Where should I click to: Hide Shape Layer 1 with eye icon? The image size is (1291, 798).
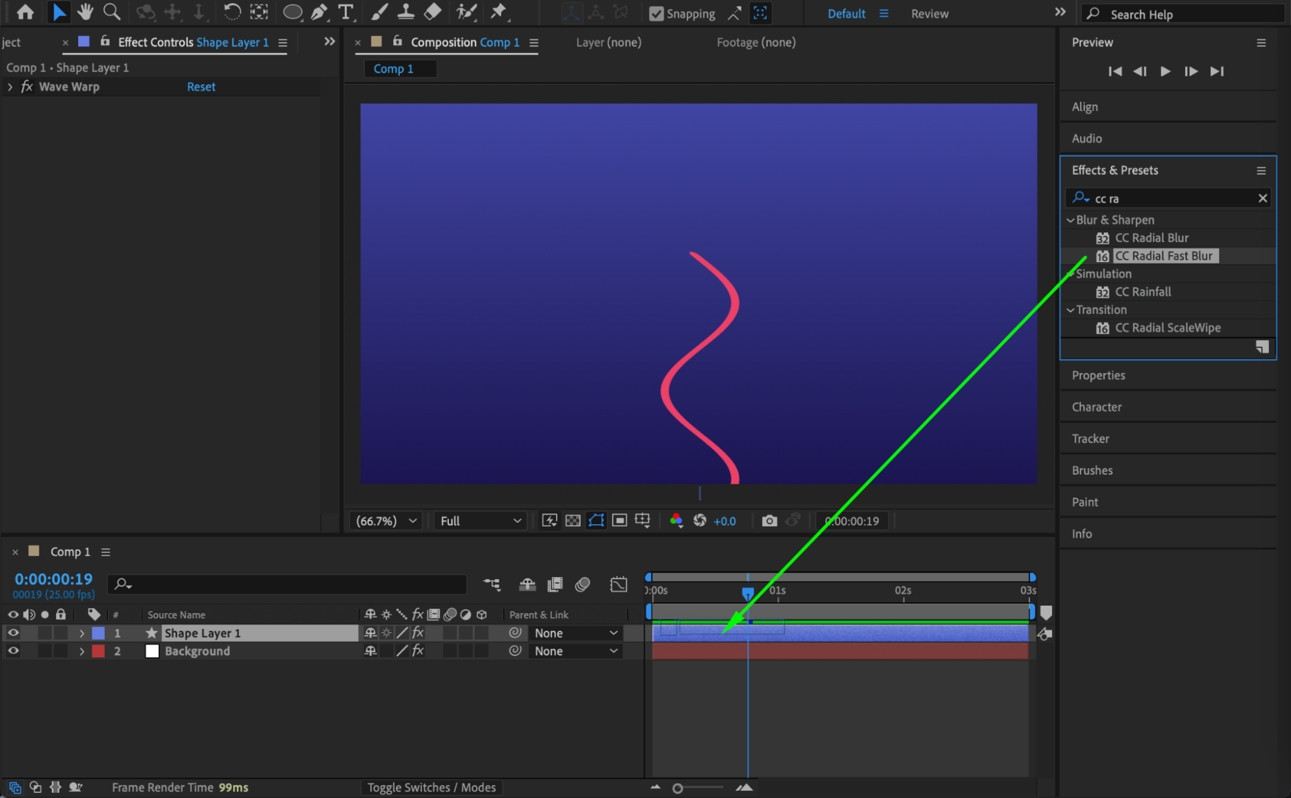point(13,633)
